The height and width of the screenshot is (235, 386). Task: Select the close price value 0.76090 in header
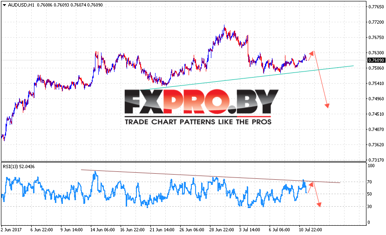click(95, 5)
